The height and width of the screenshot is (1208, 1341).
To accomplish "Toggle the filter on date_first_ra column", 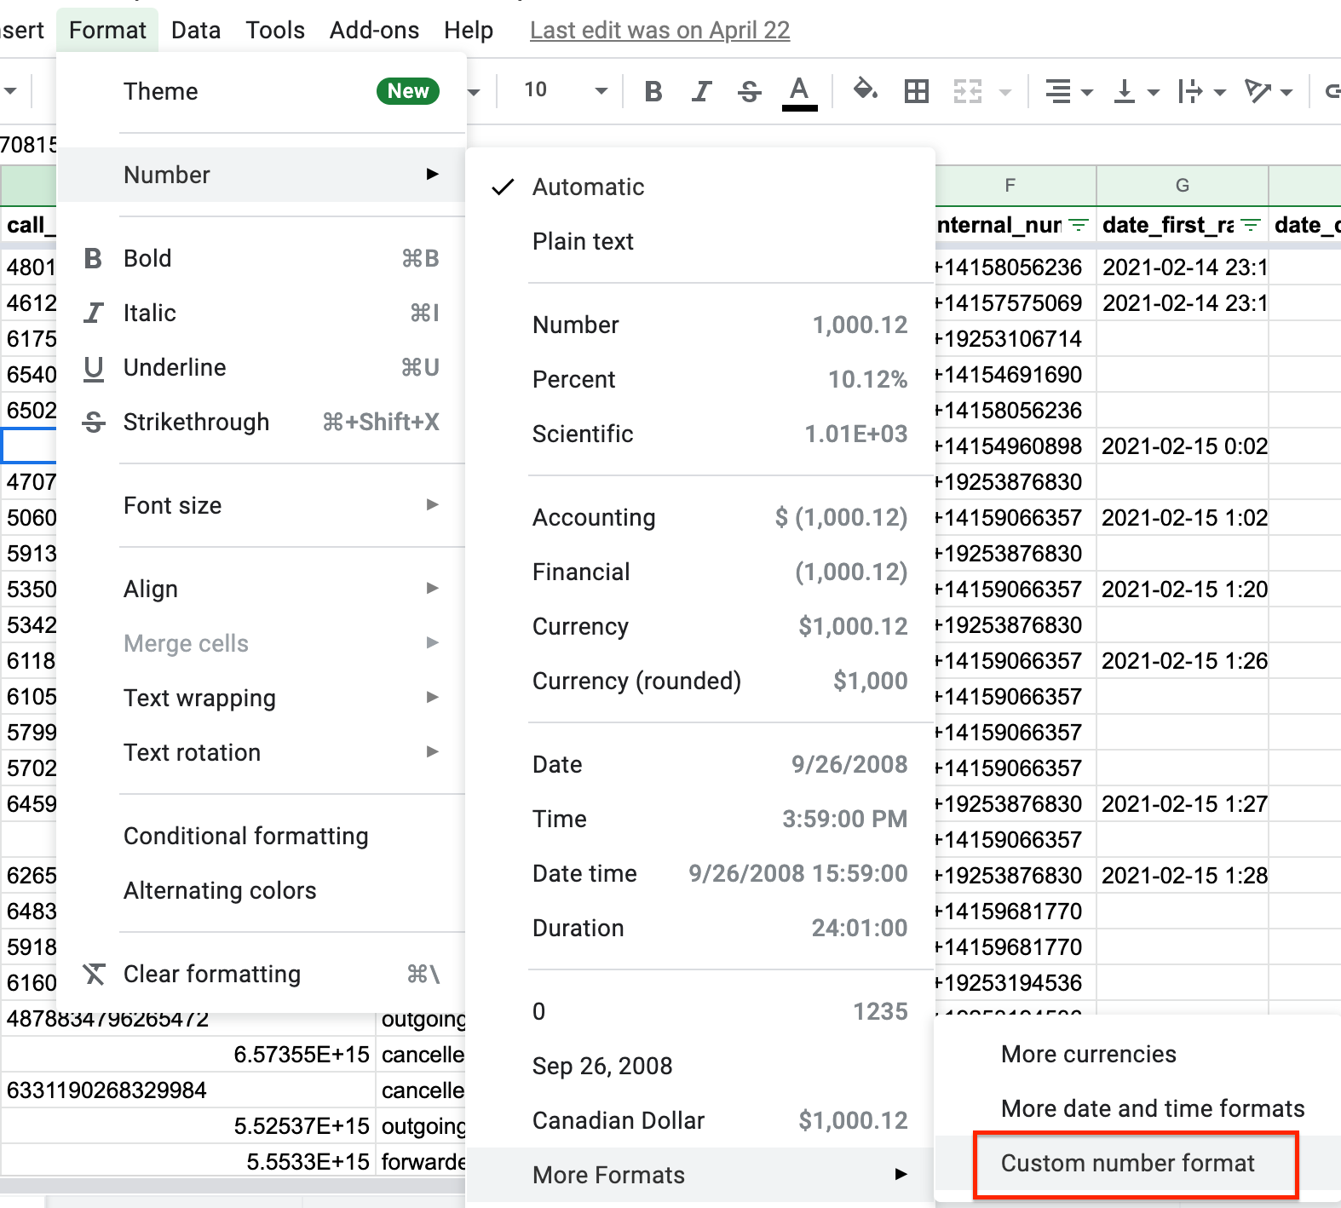I will coord(1251,225).
